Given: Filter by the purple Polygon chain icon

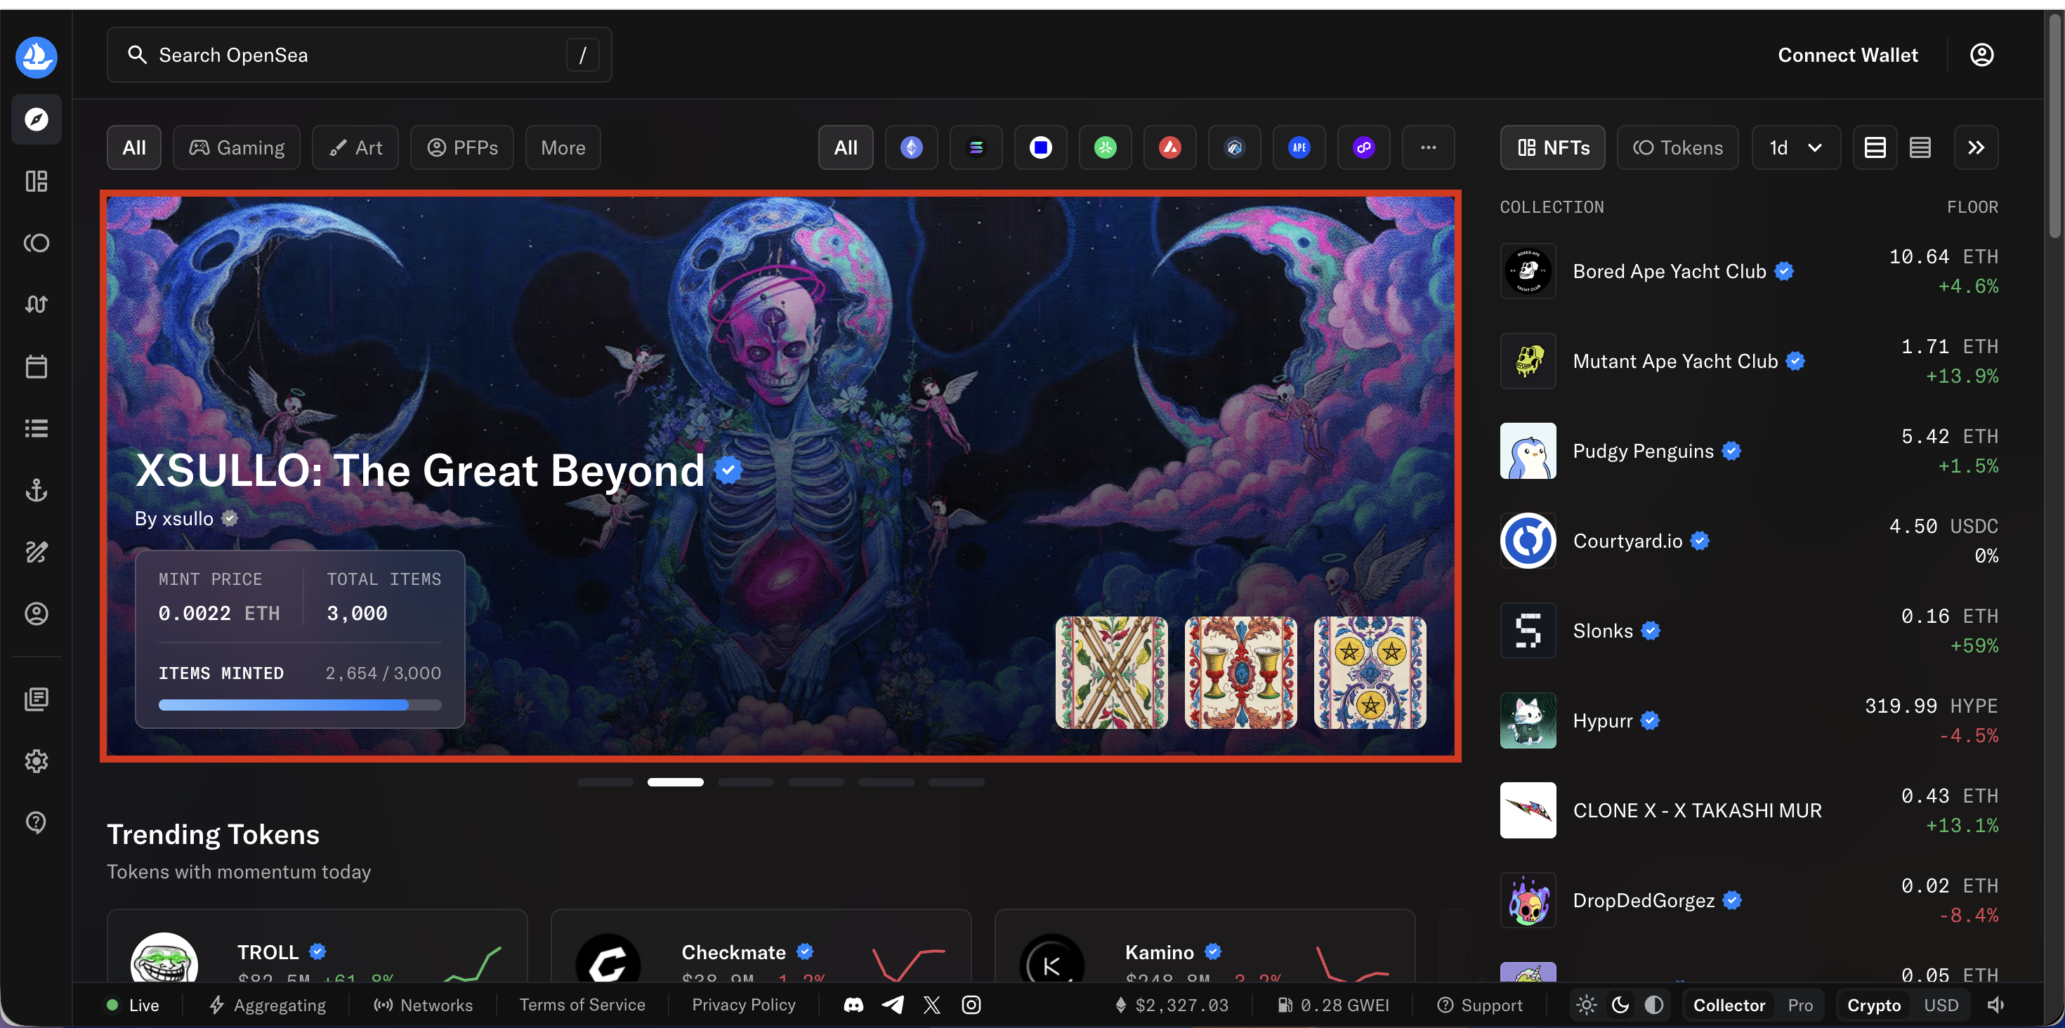Looking at the screenshot, I should [1363, 147].
